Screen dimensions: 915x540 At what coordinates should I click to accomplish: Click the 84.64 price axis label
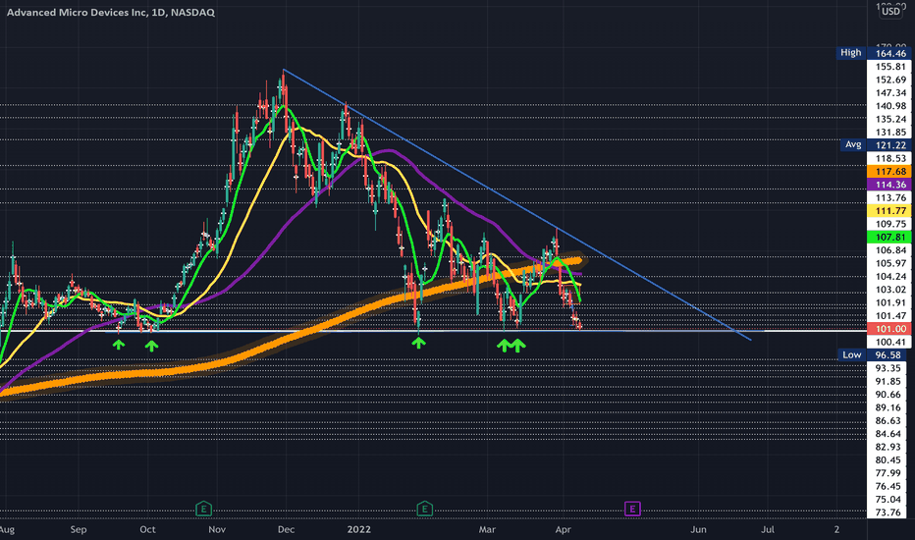tap(888, 434)
